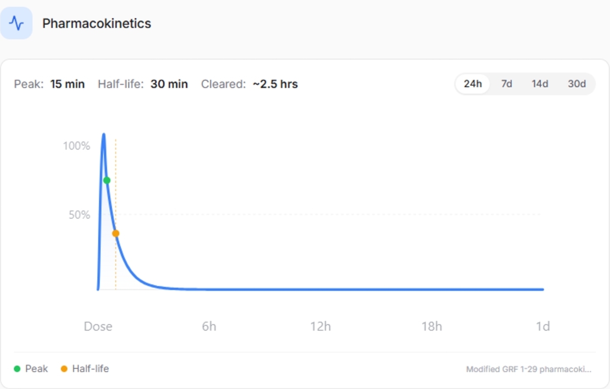This screenshot has height=389, width=610.
Task: Switch to the 7d time range
Action: (x=506, y=84)
